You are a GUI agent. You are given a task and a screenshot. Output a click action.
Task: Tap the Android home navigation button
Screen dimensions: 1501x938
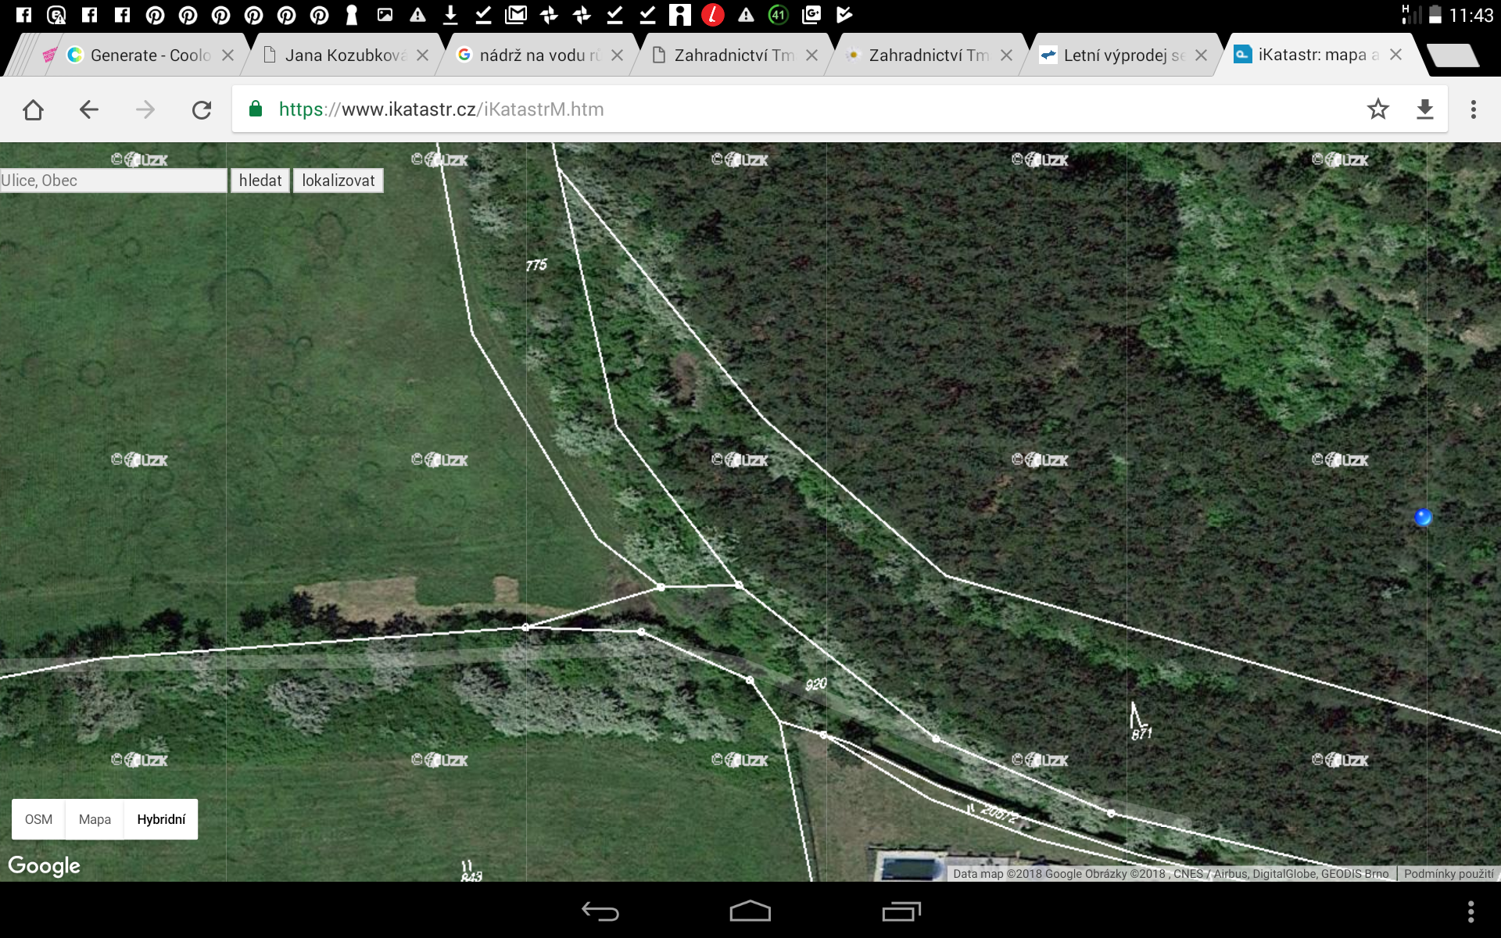tap(750, 911)
